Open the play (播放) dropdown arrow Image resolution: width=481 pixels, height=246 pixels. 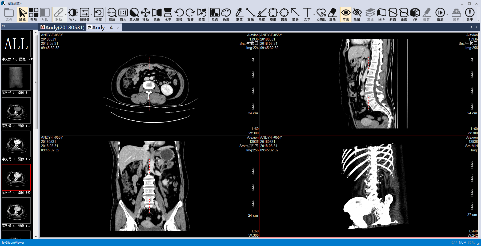(x=447, y=15)
